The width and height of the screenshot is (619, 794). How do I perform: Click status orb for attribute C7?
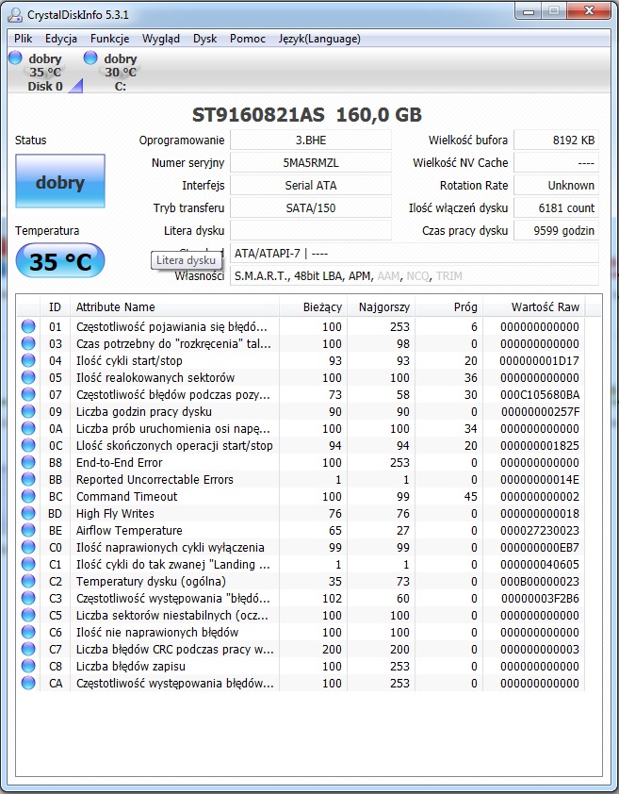coord(28,649)
